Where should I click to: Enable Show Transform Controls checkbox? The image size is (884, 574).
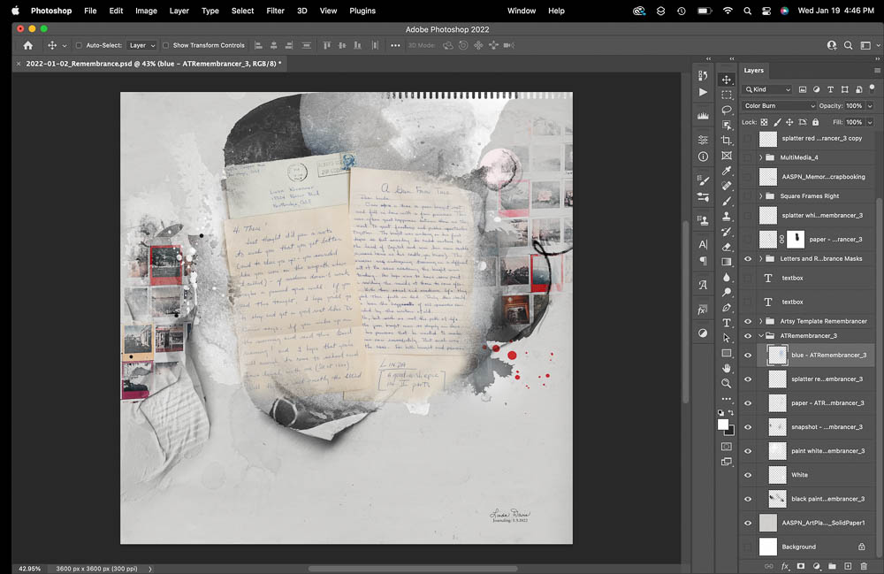click(x=166, y=46)
